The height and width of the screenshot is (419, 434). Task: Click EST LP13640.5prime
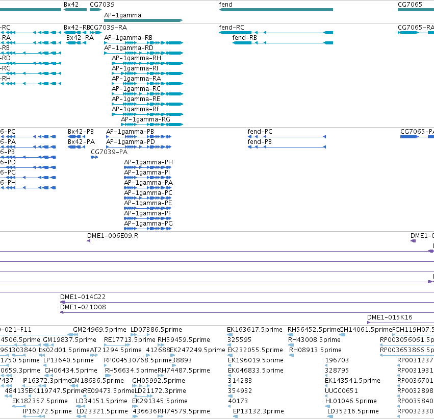coord(69,360)
